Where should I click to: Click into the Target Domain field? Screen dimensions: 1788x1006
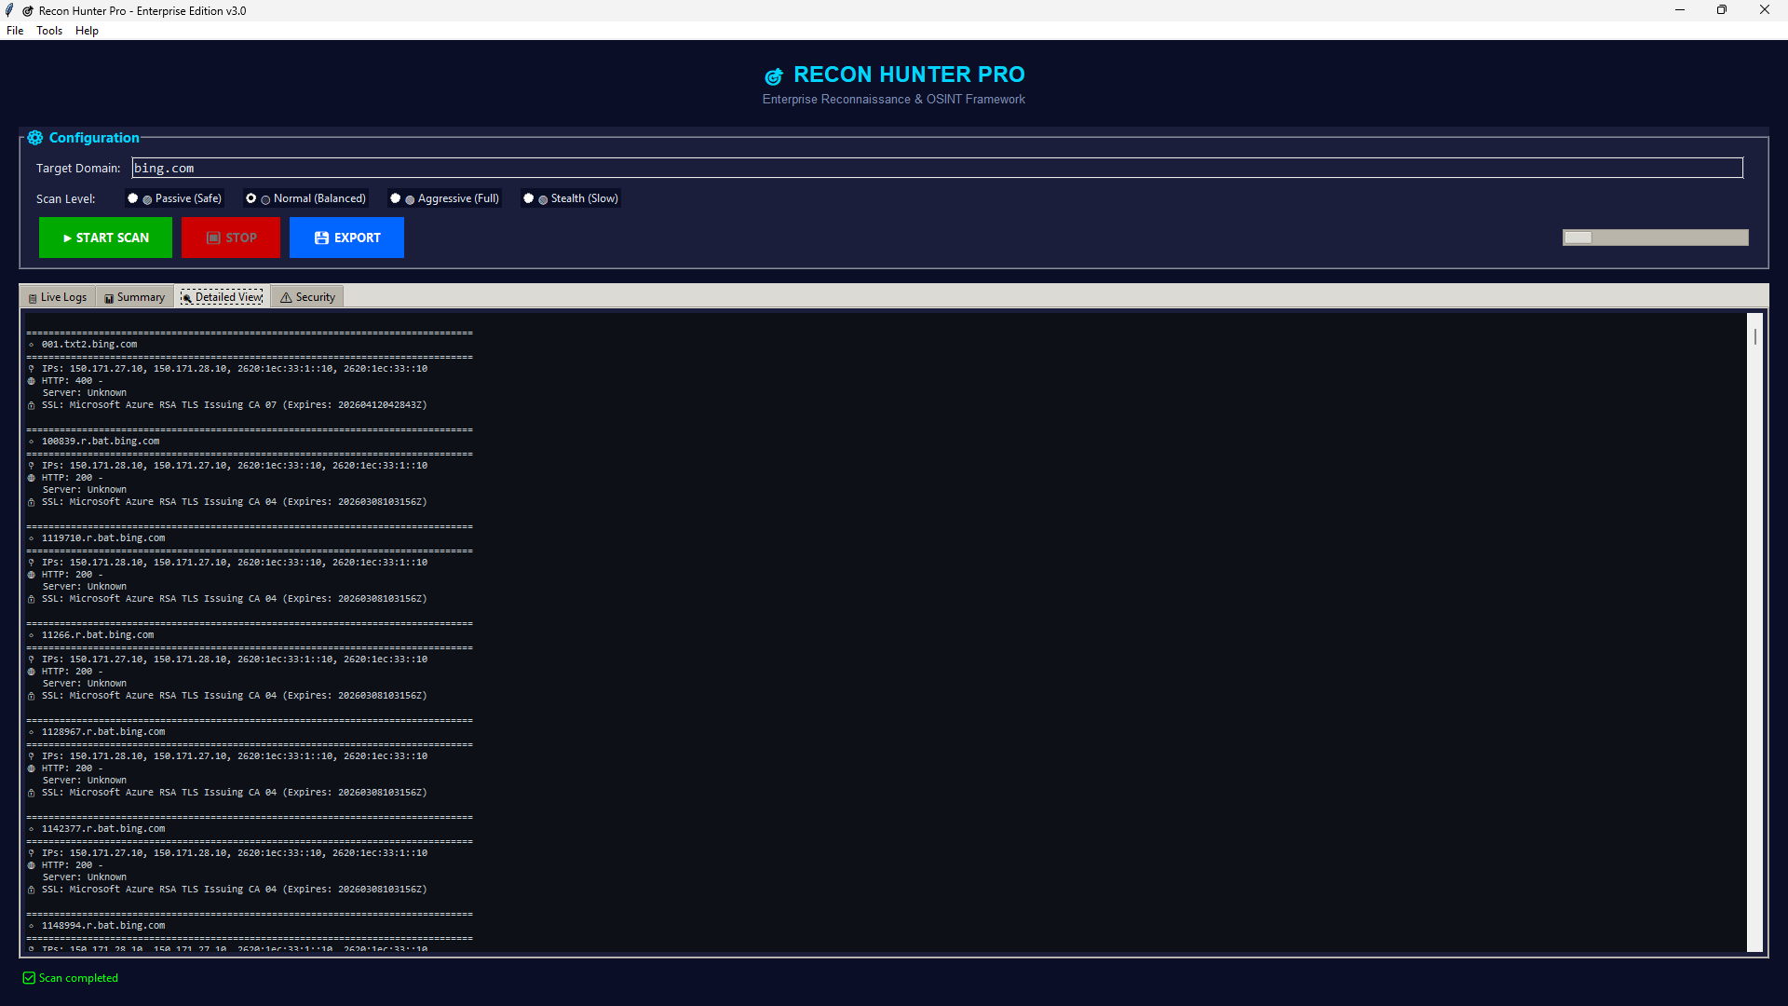(931, 169)
